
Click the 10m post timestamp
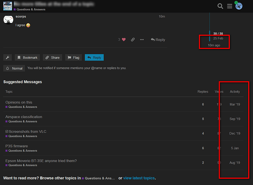pos(162,17)
